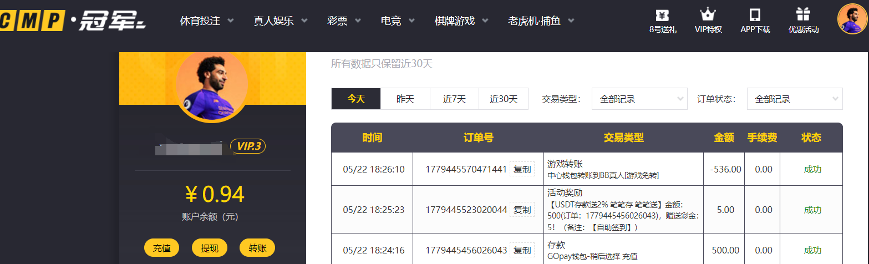The height and width of the screenshot is (264, 869).
Task: Click the -536.00 amount cell
Action: pyautogui.click(x=725, y=169)
